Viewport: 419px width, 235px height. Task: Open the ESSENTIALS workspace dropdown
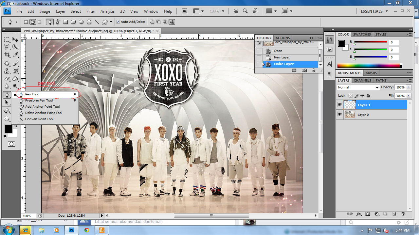click(x=374, y=11)
